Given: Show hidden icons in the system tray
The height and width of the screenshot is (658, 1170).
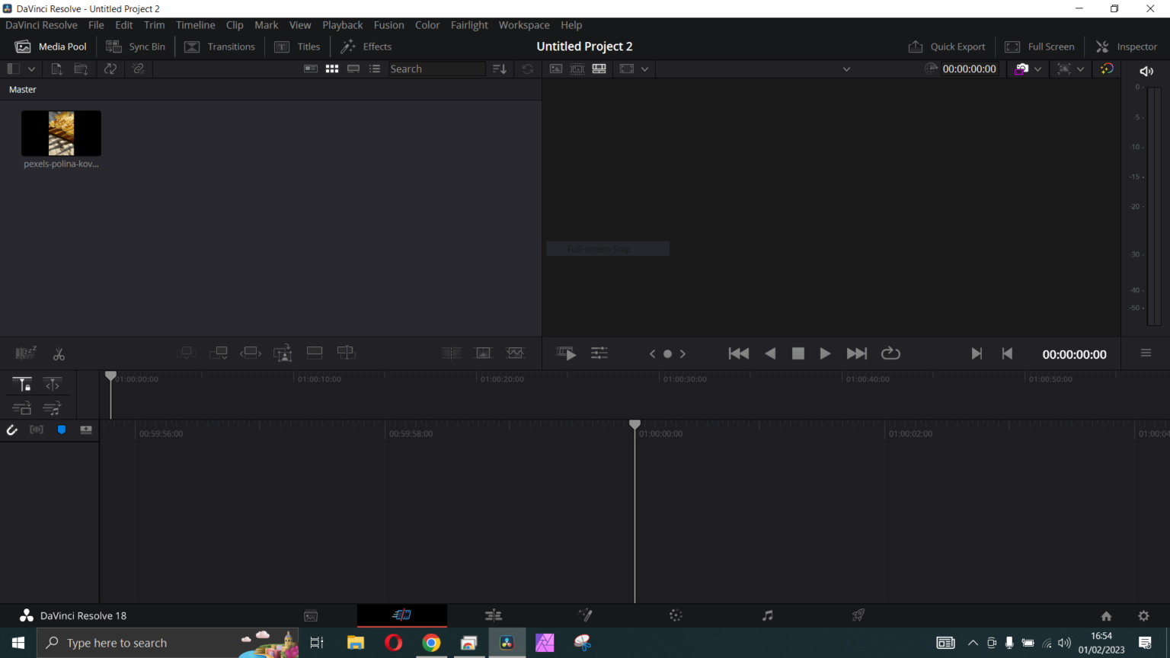Looking at the screenshot, I should pos(973,643).
